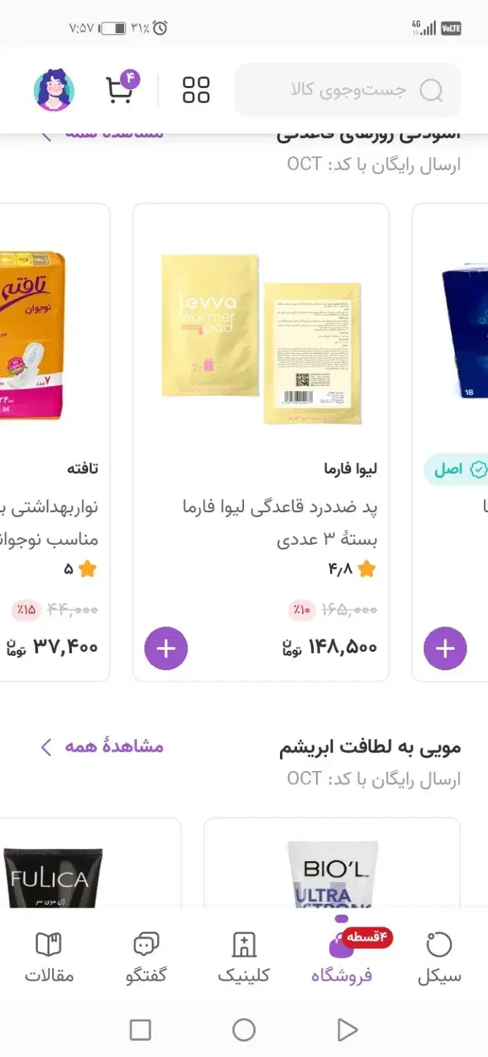
Task: Tap the Android home circle button
Action: click(x=244, y=1030)
